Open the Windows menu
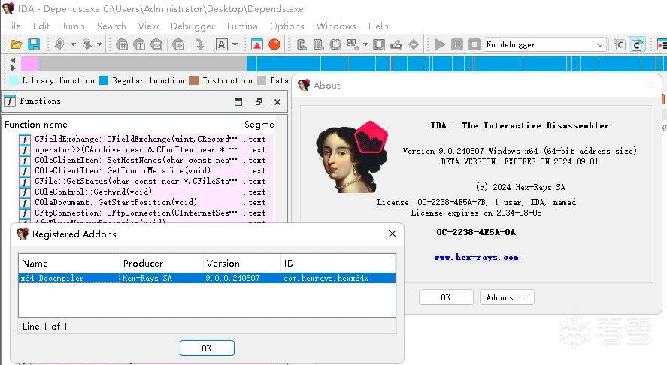The width and height of the screenshot is (667, 365). [x=336, y=26]
